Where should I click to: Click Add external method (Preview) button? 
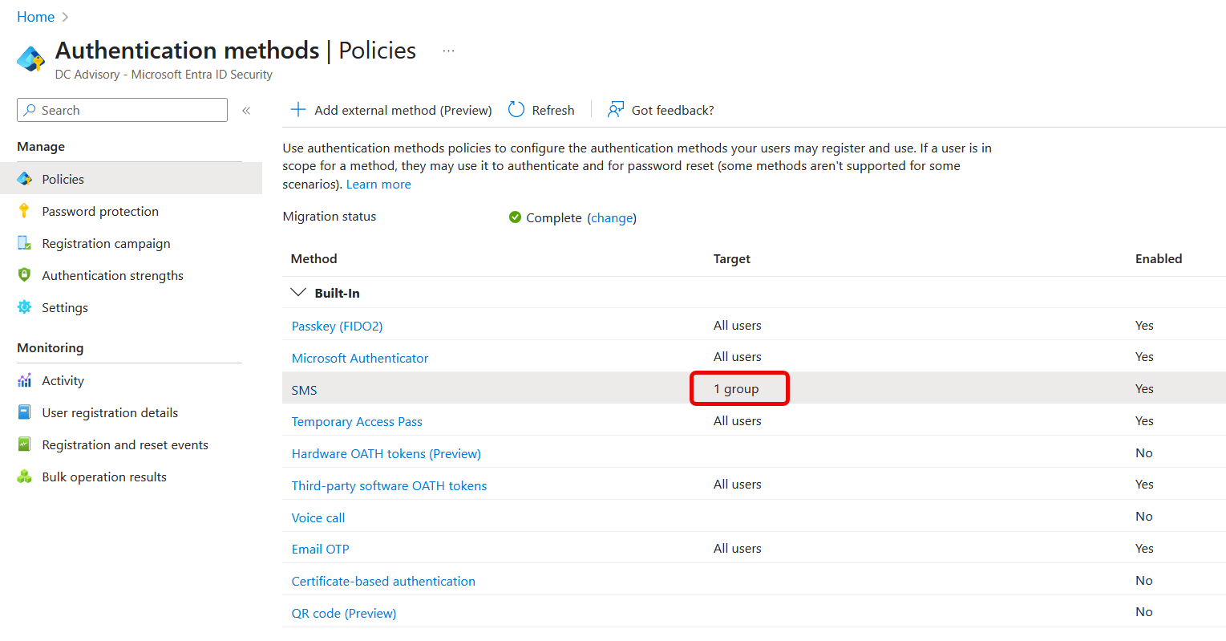click(x=391, y=110)
